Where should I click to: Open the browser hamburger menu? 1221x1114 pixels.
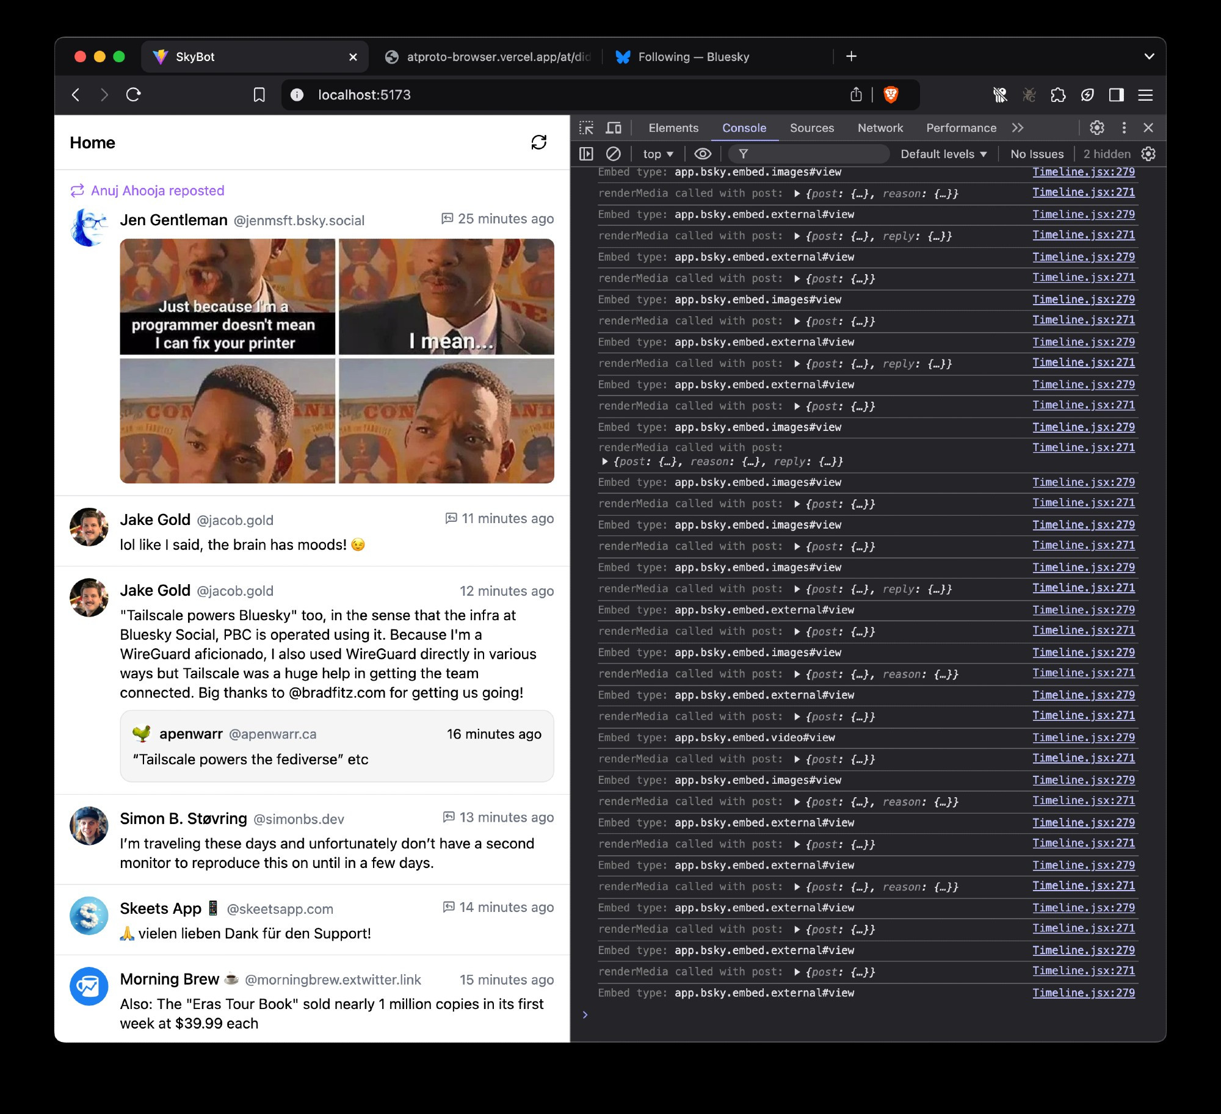tap(1145, 95)
